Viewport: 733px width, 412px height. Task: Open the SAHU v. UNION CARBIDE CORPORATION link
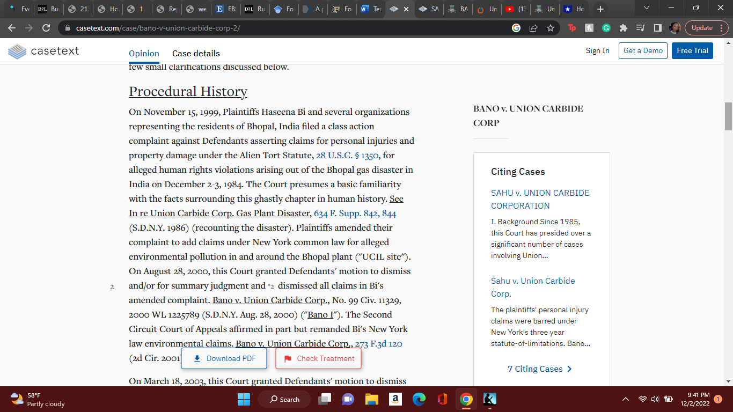point(540,199)
